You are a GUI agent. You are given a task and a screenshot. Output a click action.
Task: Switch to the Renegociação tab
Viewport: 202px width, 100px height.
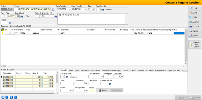tap(161, 70)
